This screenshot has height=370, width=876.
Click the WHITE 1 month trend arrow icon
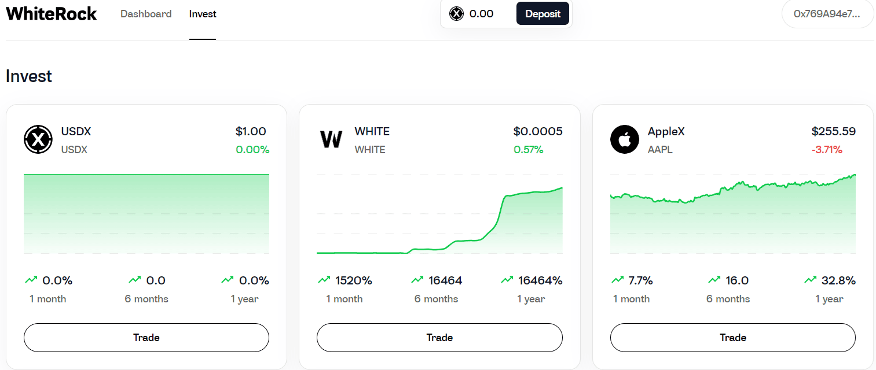click(324, 280)
